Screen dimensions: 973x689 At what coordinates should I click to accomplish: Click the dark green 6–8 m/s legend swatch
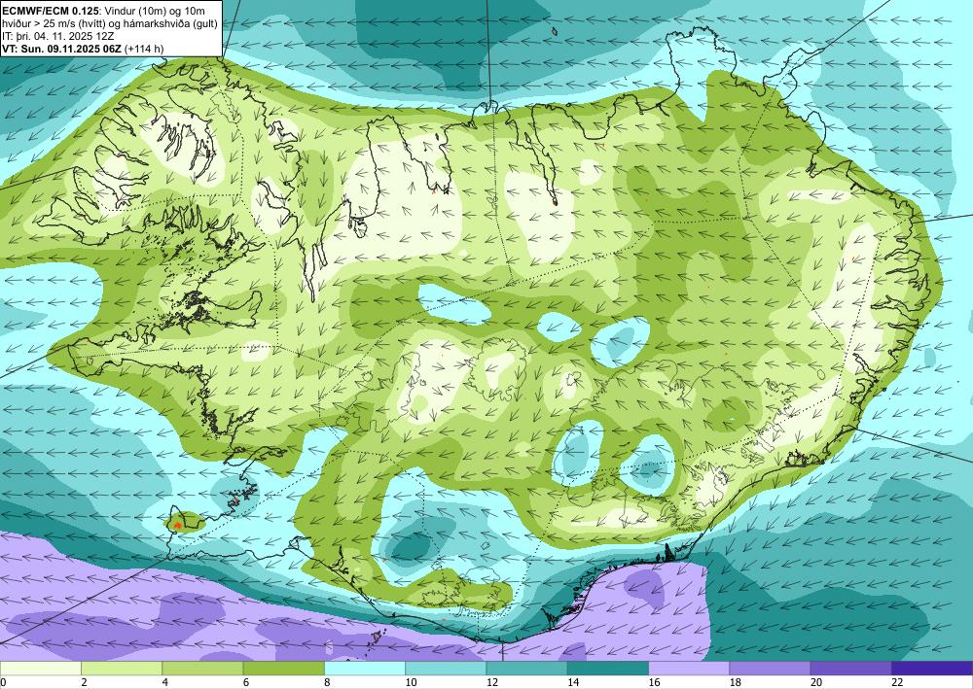(283, 669)
